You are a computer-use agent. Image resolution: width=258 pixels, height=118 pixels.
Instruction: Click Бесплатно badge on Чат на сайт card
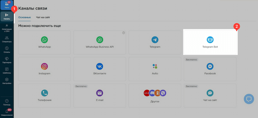191,86
